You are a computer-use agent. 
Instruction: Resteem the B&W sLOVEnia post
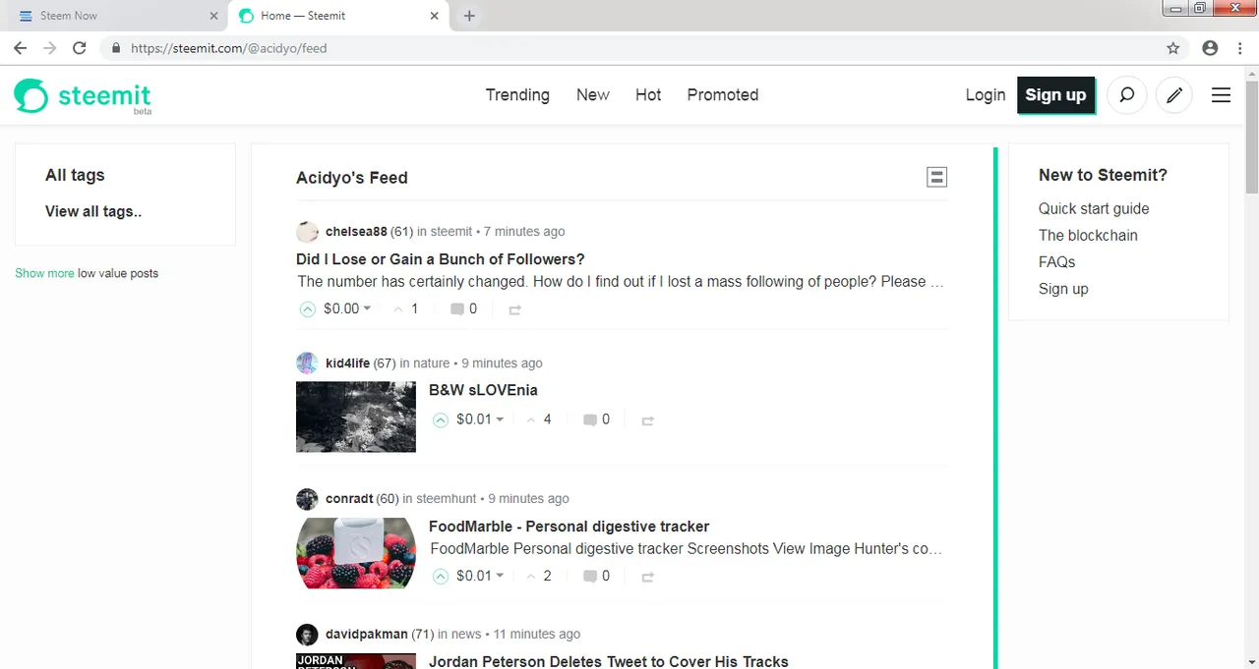click(648, 420)
